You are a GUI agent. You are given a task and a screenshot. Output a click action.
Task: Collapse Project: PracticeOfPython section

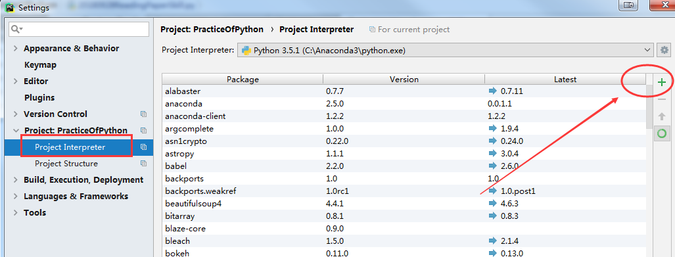pyautogui.click(x=16, y=130)
